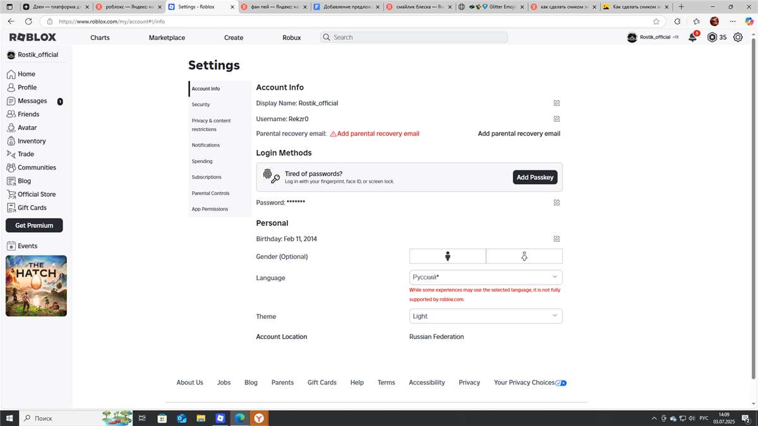Open the Security settings tab

click(x=220, y=105)
